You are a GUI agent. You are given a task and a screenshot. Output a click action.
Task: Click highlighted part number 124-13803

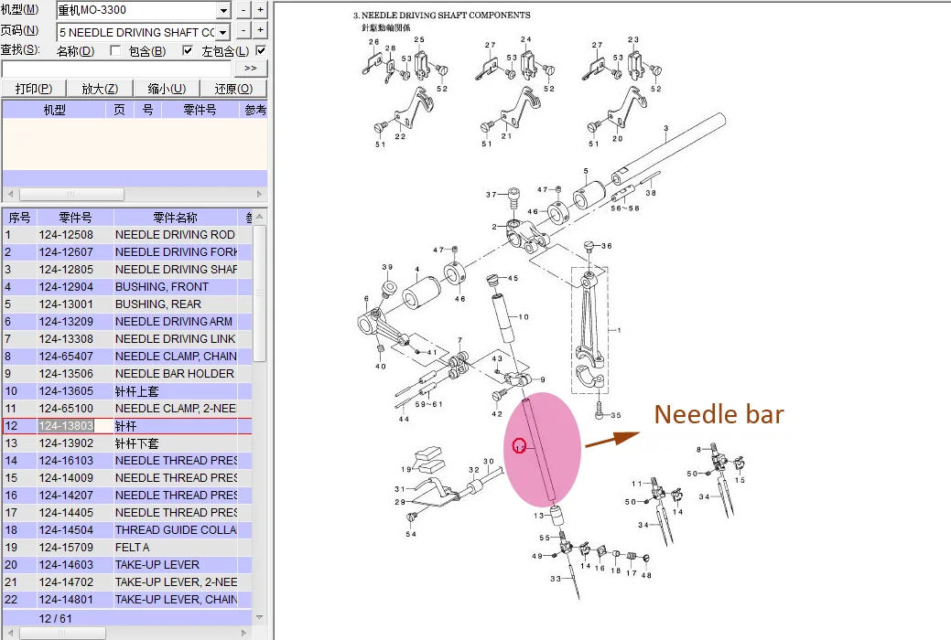tap(66, 426)
